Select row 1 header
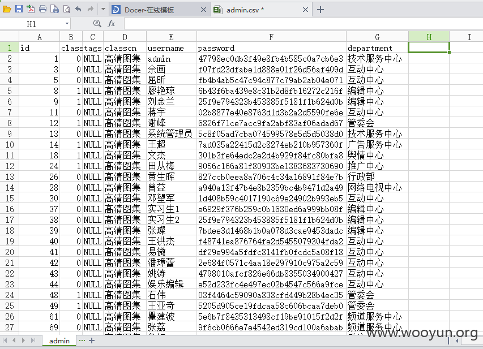Image resolution: width=483 pixels, height=349 pixels. click(10, 48)
